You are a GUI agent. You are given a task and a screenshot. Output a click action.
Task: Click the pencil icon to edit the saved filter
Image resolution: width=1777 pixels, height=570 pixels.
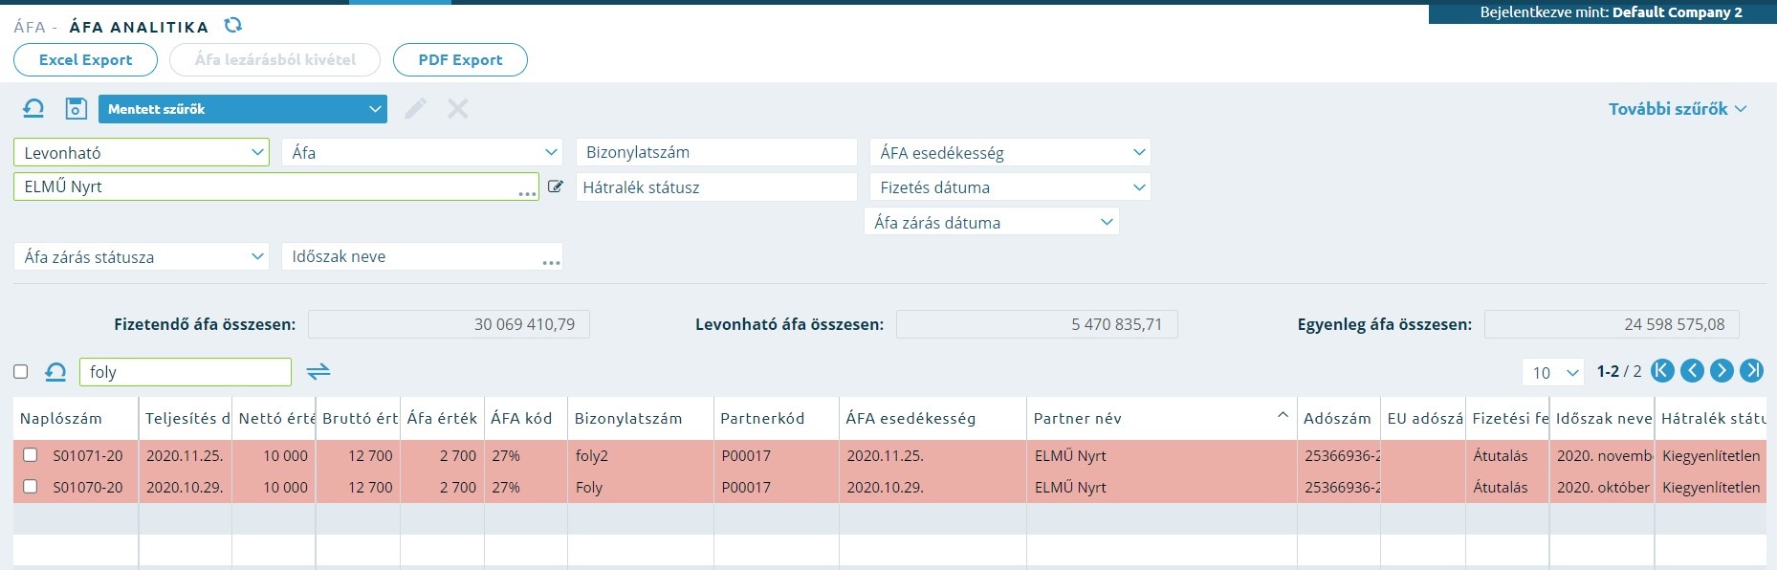(415, 108)
